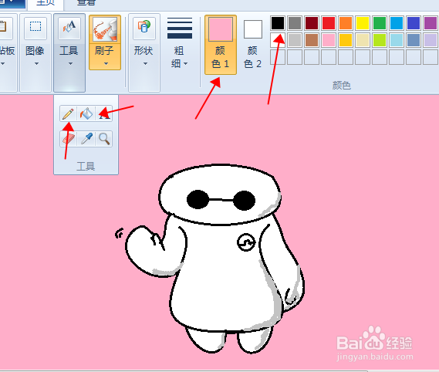Pick the turquoise blue color swatch
Screen dimensions: 439x372
[x=397, y=23]
